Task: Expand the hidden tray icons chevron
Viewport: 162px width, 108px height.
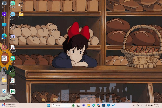Action: click(x=134, y=105)
